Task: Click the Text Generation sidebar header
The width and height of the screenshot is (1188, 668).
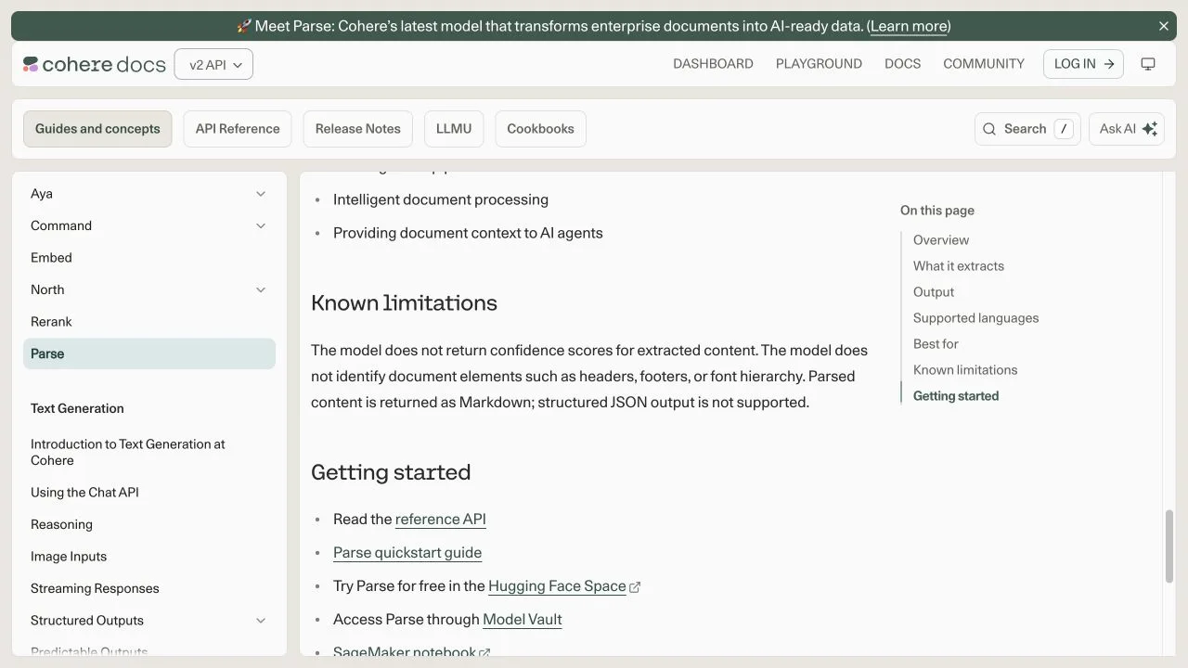Action: click(x=77, y=408)
